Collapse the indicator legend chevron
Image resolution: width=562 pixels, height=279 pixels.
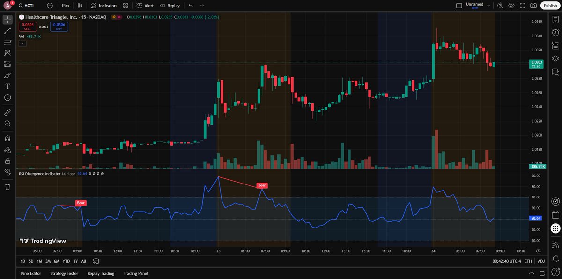pos(22,44)
